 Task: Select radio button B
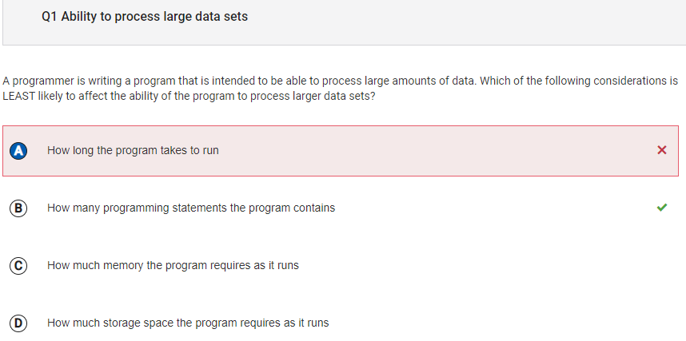point(18,208)
